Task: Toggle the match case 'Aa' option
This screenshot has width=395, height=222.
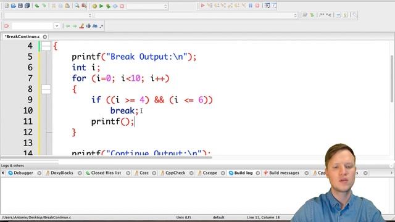Action: click(x=95, y=26)
